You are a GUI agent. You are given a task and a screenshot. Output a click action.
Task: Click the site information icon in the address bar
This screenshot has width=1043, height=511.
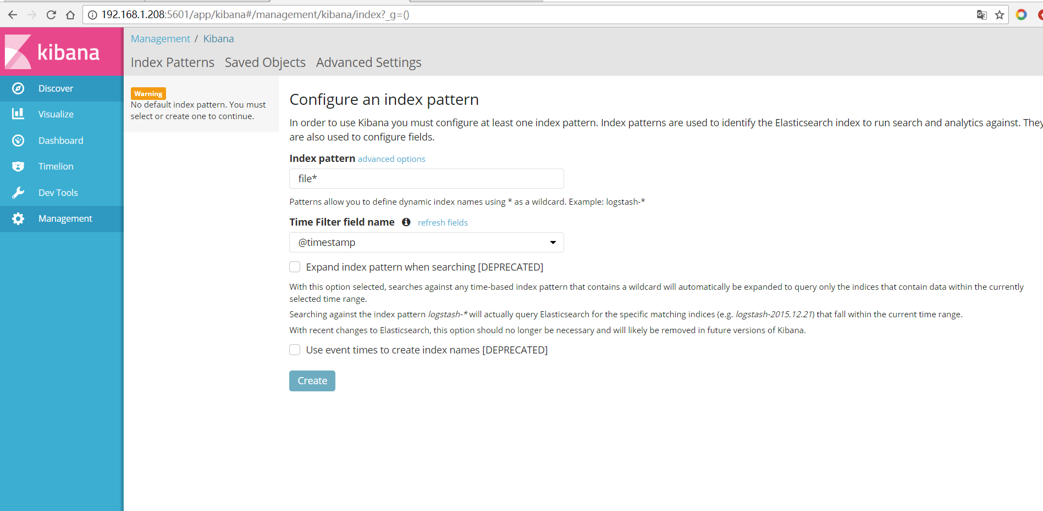[92, 15]
